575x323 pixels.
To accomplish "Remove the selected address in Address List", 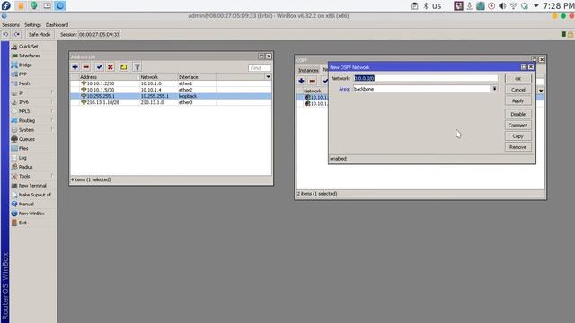I will tap(86, 67).
